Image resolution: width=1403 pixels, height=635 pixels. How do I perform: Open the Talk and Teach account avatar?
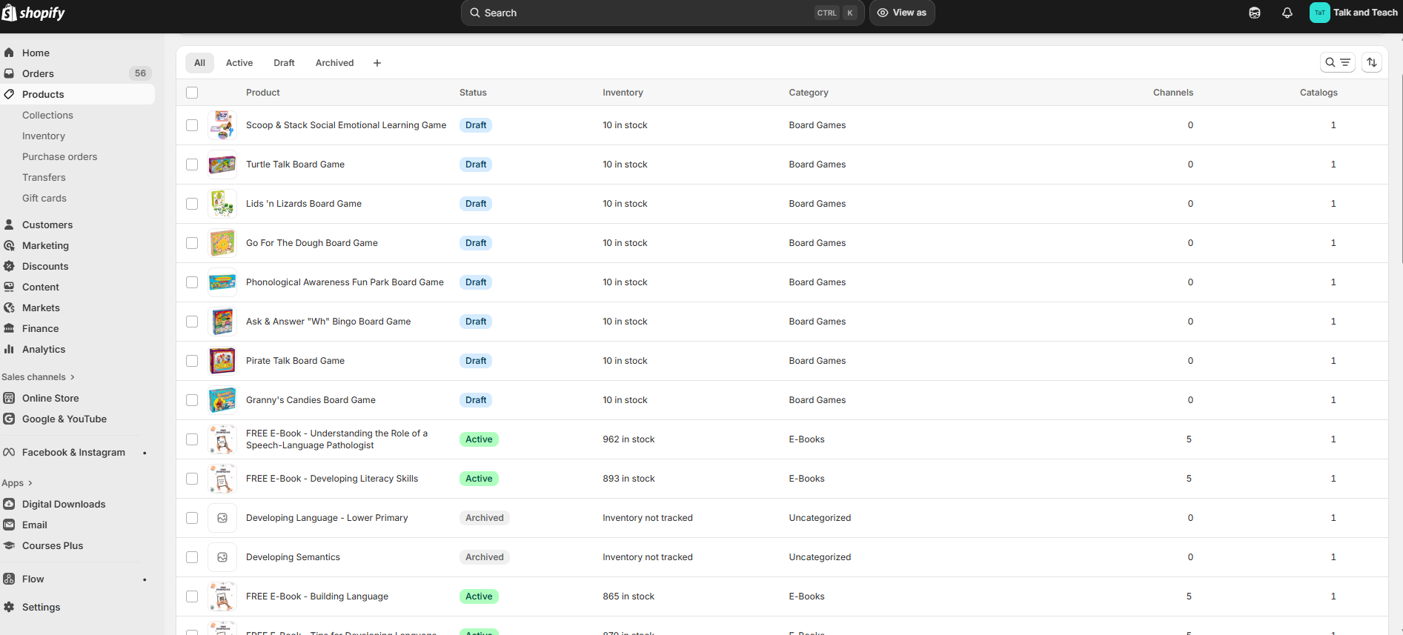pyautogui.click(x=1320, y=13)
